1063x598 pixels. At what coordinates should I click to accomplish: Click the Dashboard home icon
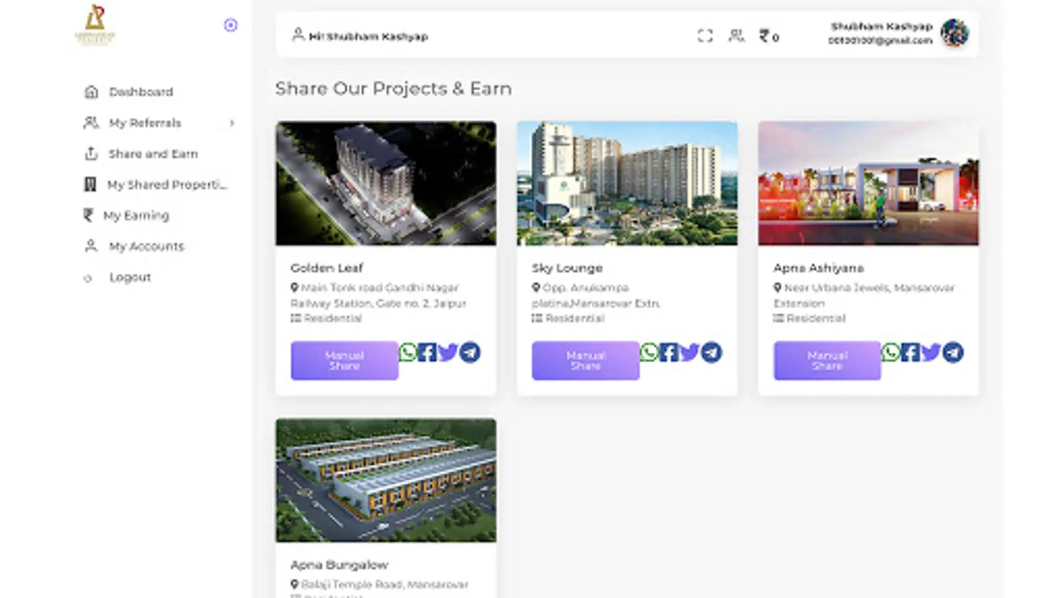coord(91,92)
